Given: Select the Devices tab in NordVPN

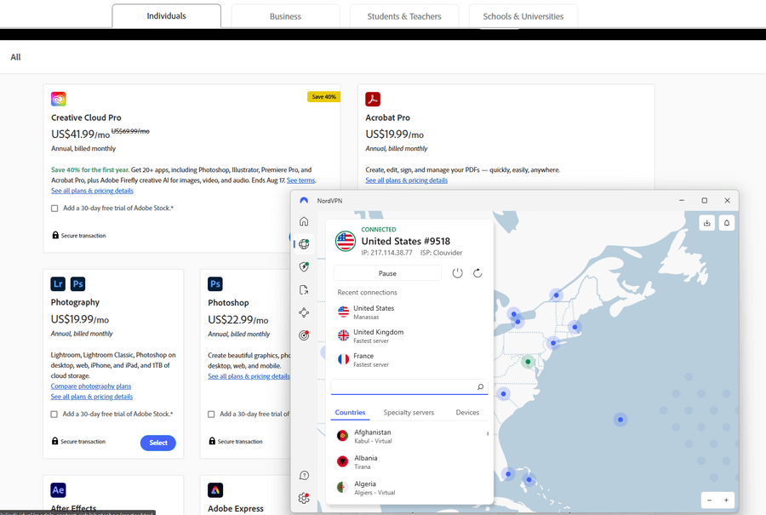Looking at the screenshot, I should (467, 412).
